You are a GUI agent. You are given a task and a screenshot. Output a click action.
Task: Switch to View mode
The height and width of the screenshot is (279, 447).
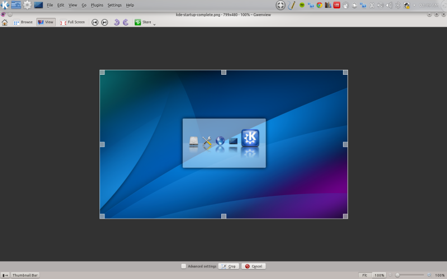tap(46, 22)
